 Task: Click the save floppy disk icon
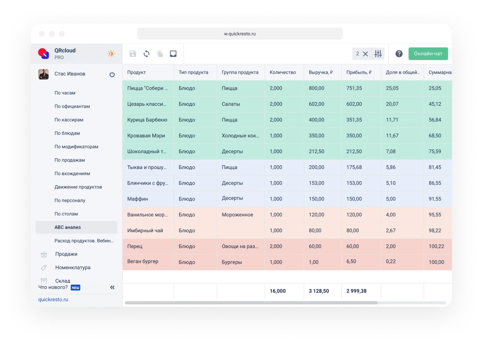(133, 54)
